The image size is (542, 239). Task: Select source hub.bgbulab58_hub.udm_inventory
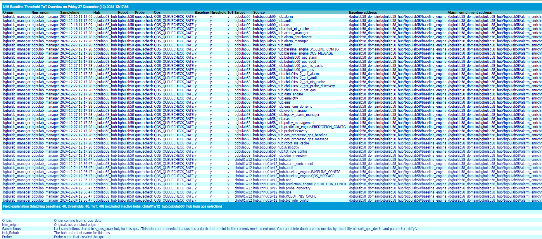280,156
